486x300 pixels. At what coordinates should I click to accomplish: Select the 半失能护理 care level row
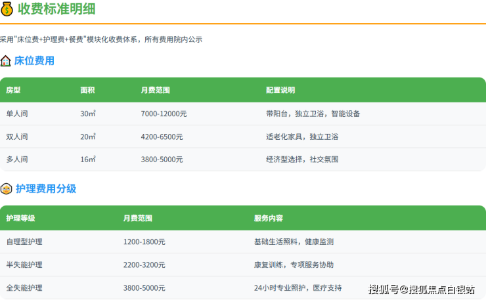click(x=24, y=265)
